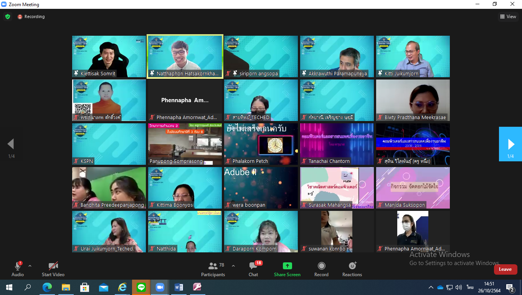This screenshot has height=295, width=522.
Task: Select Daraporn Kompom video tile
Action: click(261, 232)
